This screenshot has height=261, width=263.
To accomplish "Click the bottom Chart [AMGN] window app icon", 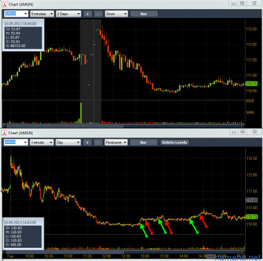I will 4,133.
